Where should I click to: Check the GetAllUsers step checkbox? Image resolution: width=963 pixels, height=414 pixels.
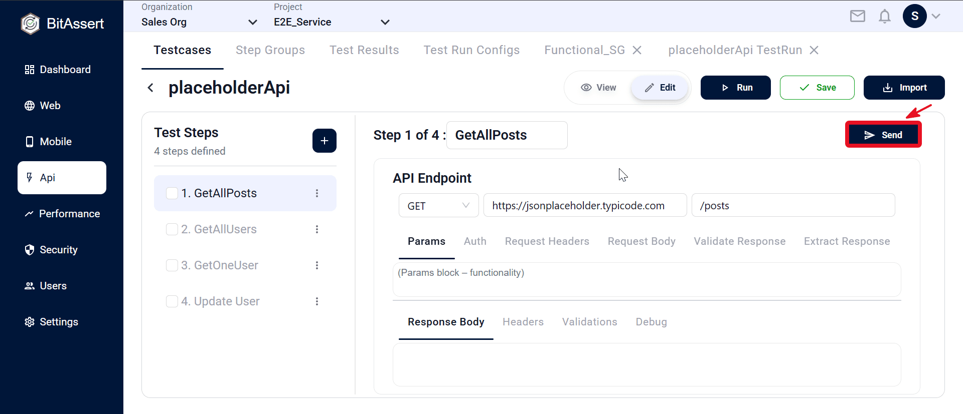172,229
